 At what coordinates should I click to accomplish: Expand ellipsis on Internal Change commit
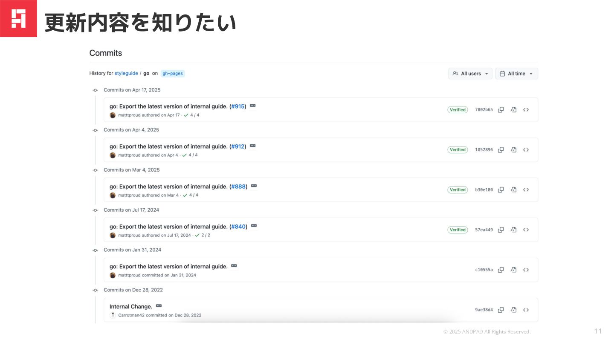pyautogui.click(x=159, y=306)
